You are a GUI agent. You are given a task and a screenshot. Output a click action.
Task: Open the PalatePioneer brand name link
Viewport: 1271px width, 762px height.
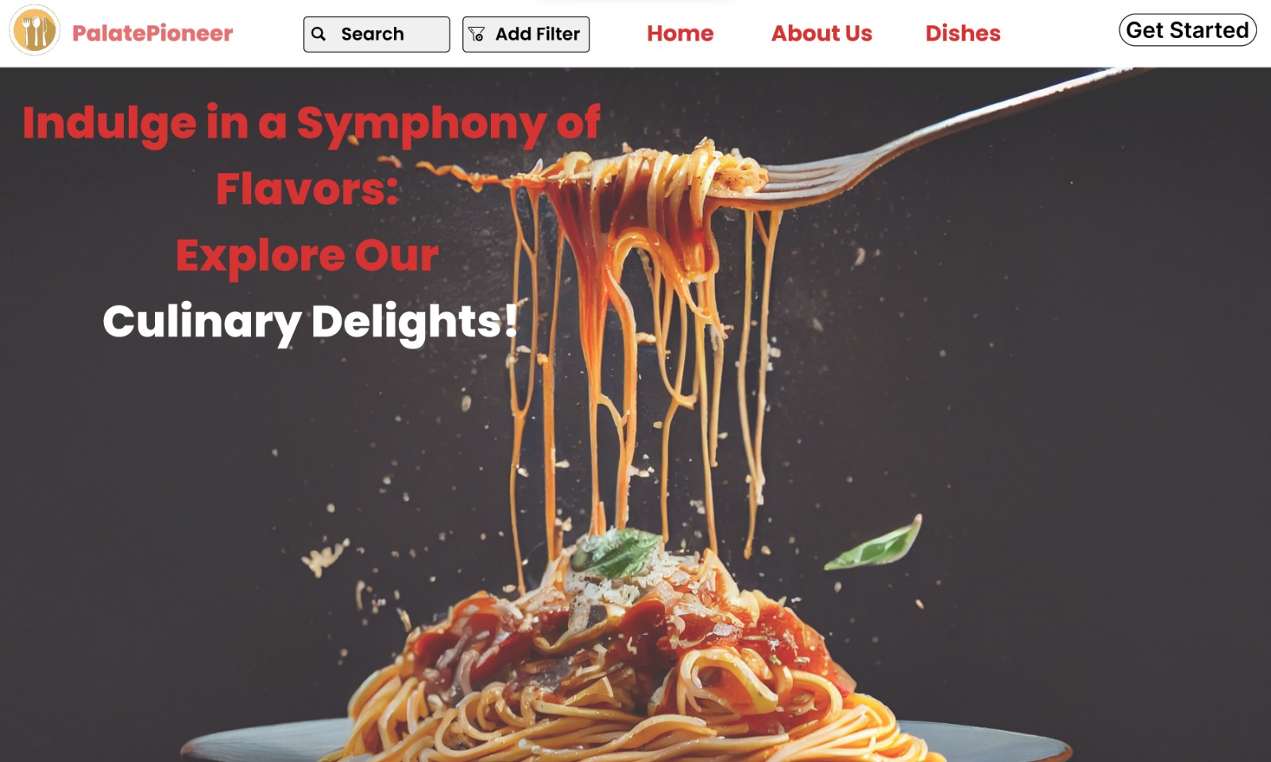[153, 33]
